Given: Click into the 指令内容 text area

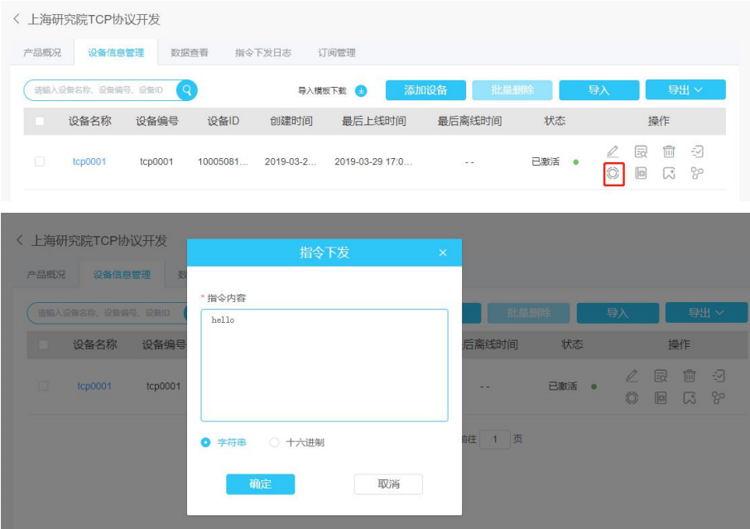Looking at the screenshot, I should [325, 365].
